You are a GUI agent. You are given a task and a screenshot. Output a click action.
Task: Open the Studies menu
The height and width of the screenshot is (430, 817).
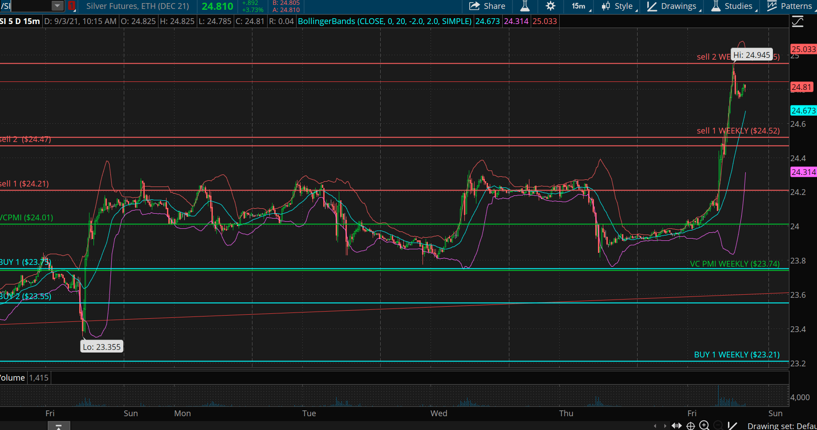coord(734,6)
